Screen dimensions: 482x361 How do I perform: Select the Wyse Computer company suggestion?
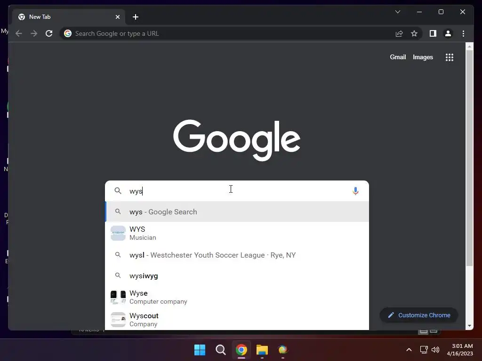coord(237,297)
